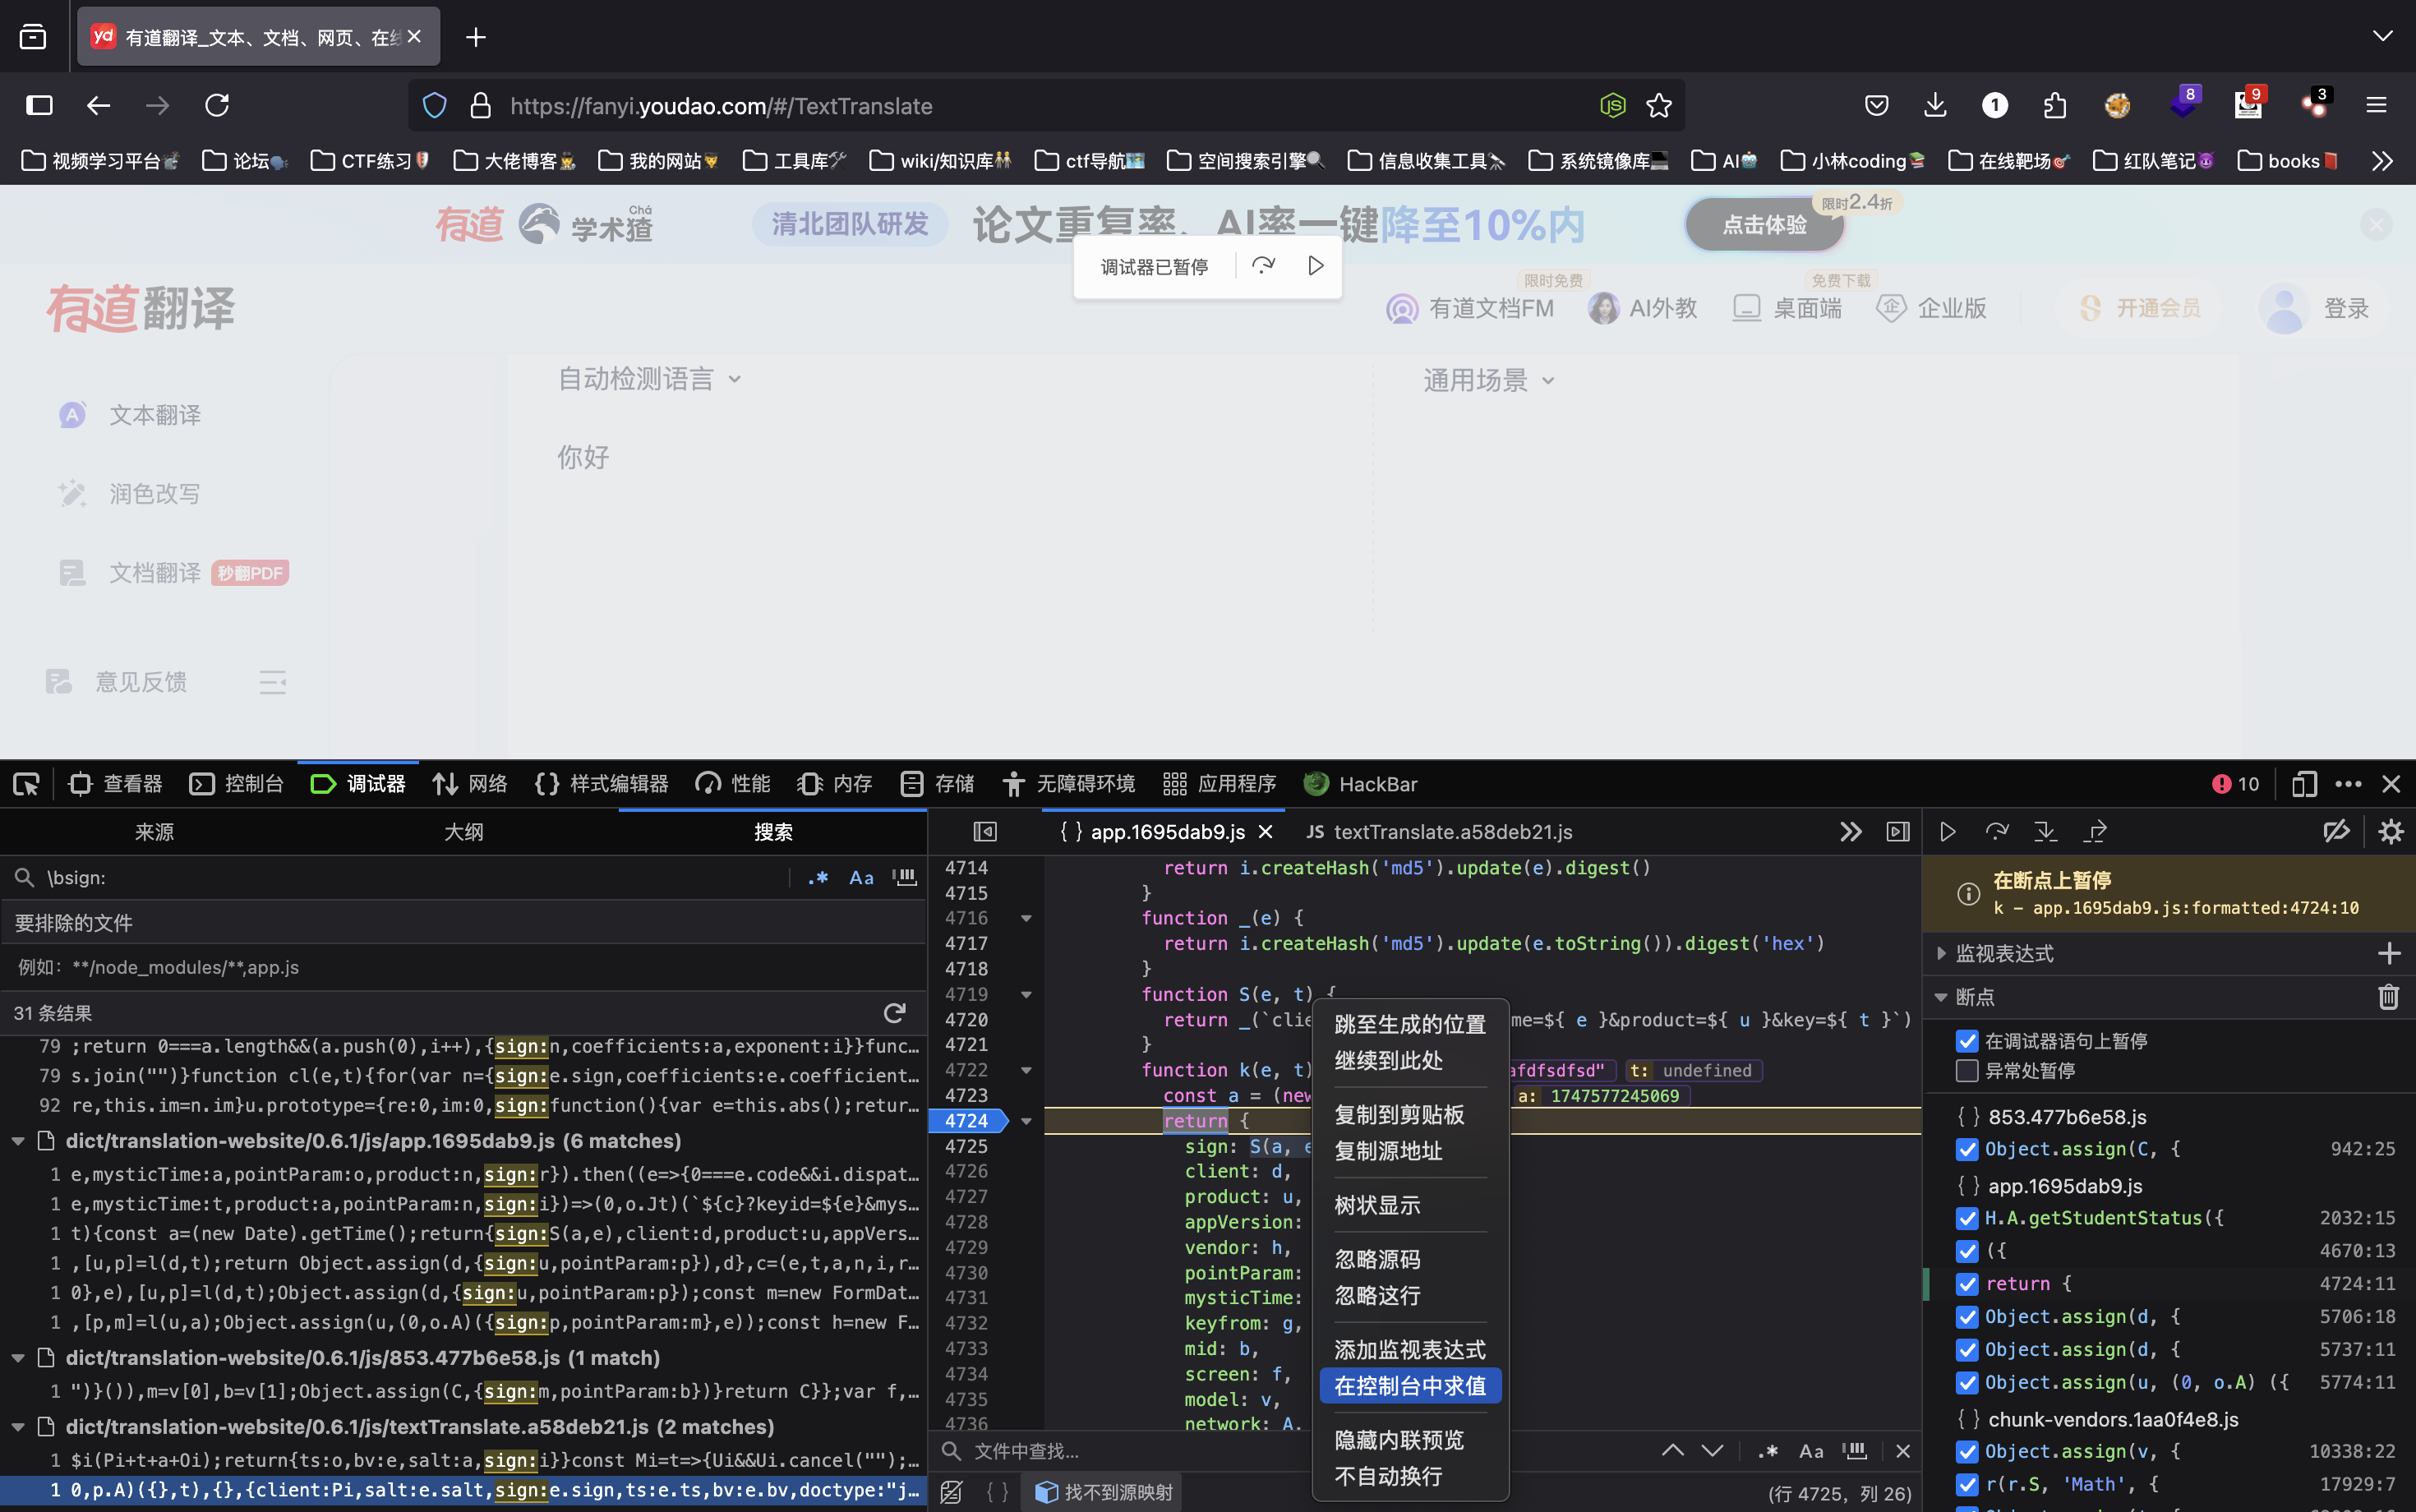Image resolution: width=2416 pixels, height=1512 pixels.
Task: Collapse the app.1695dab9.js search results group
Action: coord(17,1140)
